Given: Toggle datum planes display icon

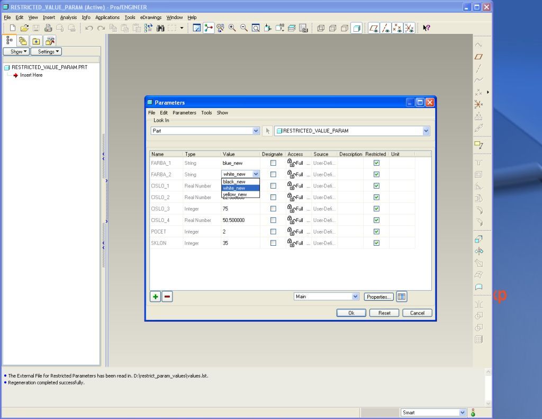Looking at the screenshot, I should coord(374,28).
